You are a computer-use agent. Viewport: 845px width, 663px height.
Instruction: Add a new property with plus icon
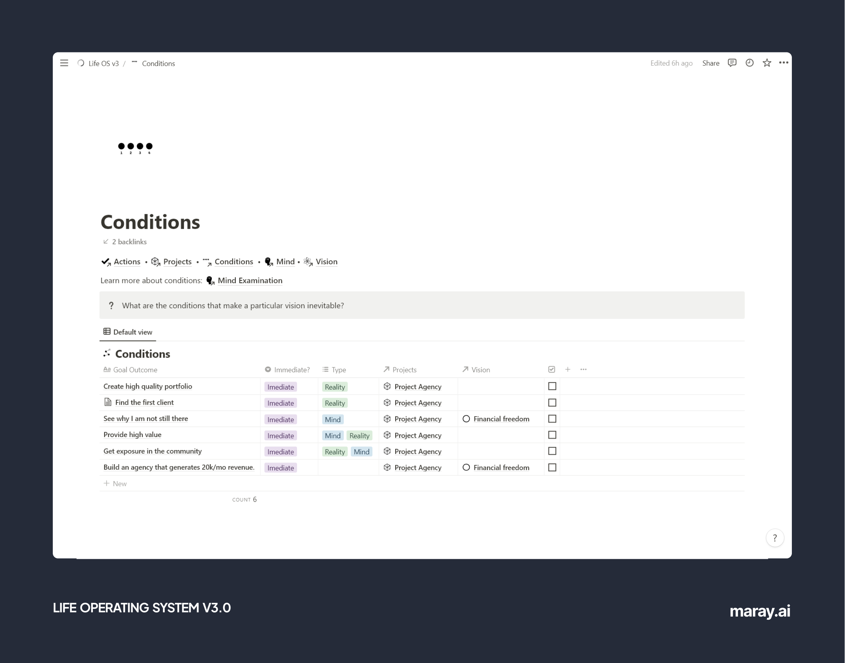(x=567, y=370)
